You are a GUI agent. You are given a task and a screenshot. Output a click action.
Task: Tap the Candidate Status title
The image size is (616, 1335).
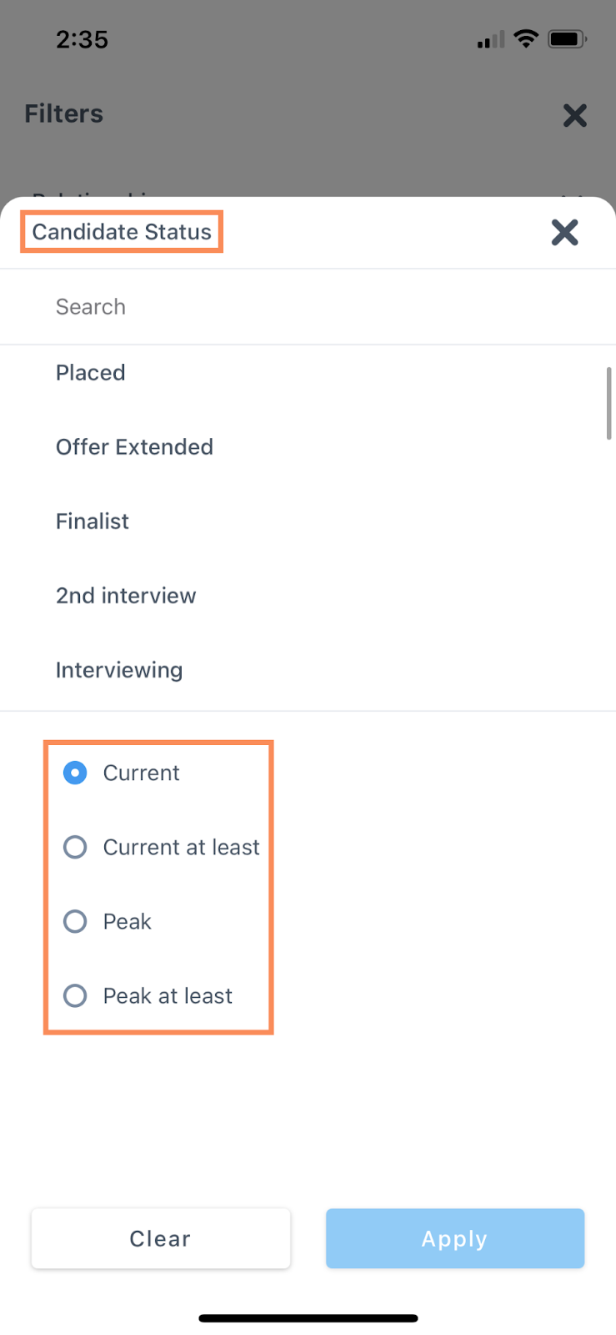click(x=122, y=232)
